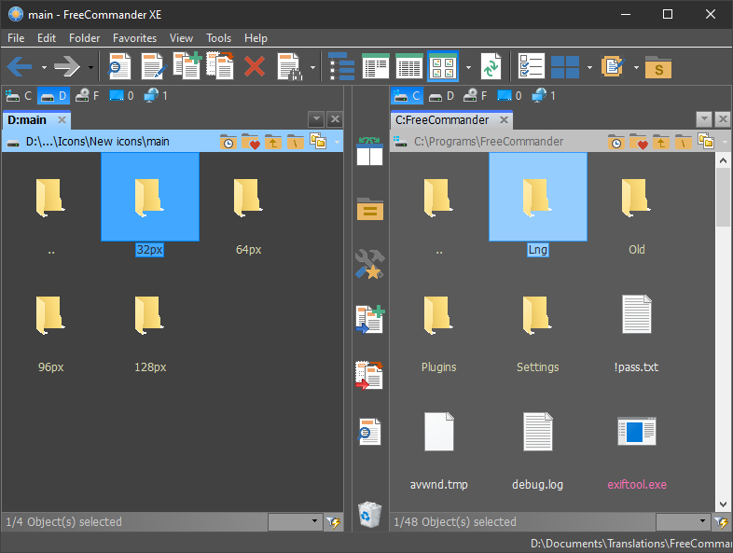
Task: Open the View file toolbar icon
Action: 119,67
